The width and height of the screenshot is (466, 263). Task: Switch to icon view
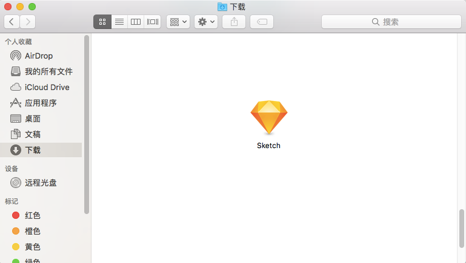point(102,22)
